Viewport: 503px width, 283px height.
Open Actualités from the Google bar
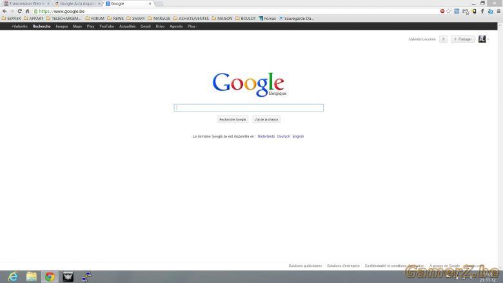point(127,26)
